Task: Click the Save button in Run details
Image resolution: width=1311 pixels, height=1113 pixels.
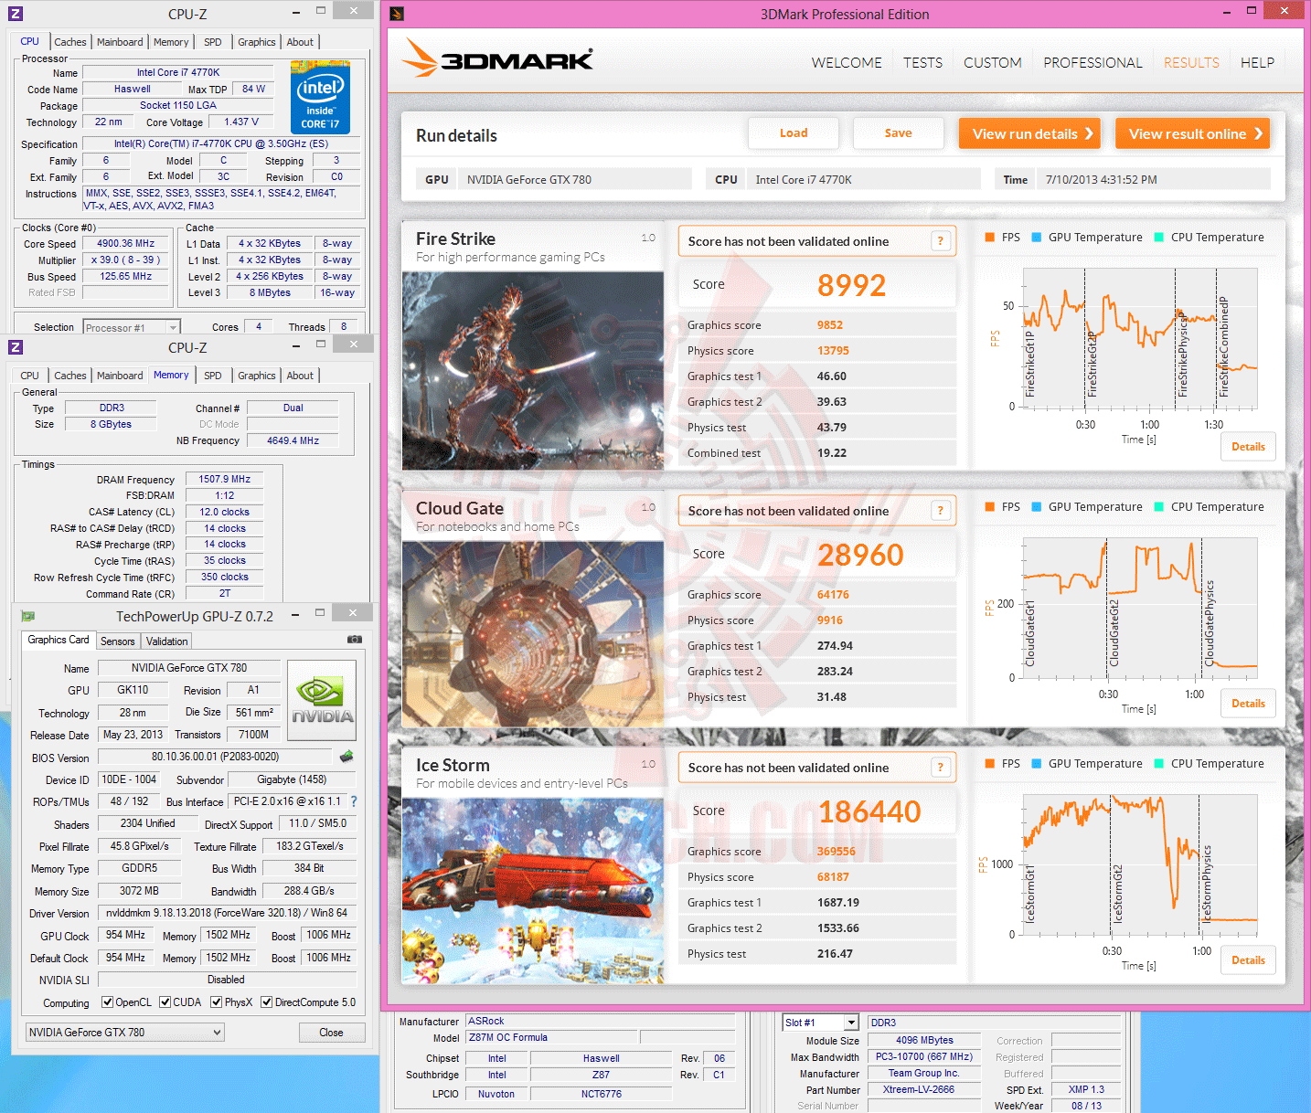Action: (899, 133)
